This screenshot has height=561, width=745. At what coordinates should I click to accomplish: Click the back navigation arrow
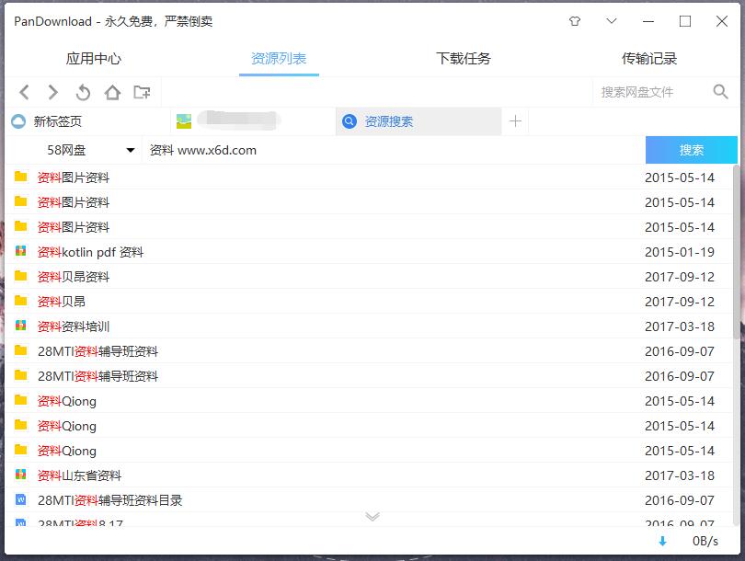click(25, 92)
